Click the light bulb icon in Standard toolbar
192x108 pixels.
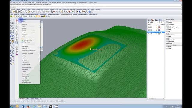[64, 12]
